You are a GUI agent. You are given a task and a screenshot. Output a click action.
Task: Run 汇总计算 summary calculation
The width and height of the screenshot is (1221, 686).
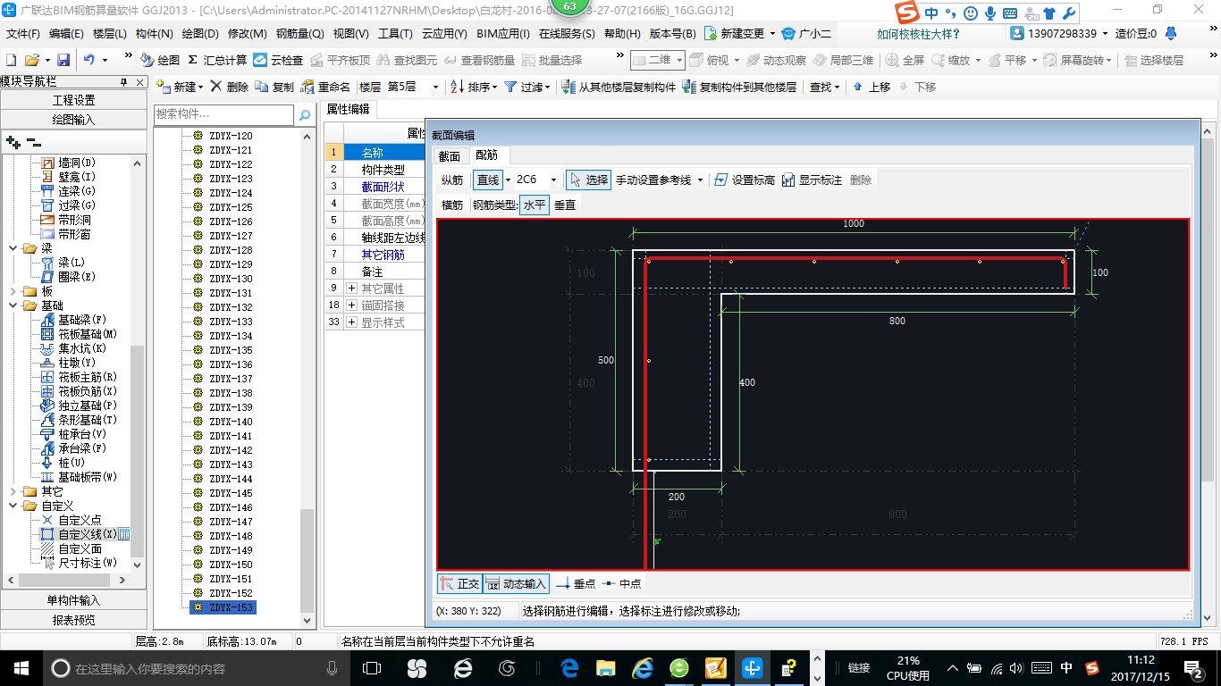(217, 60)
